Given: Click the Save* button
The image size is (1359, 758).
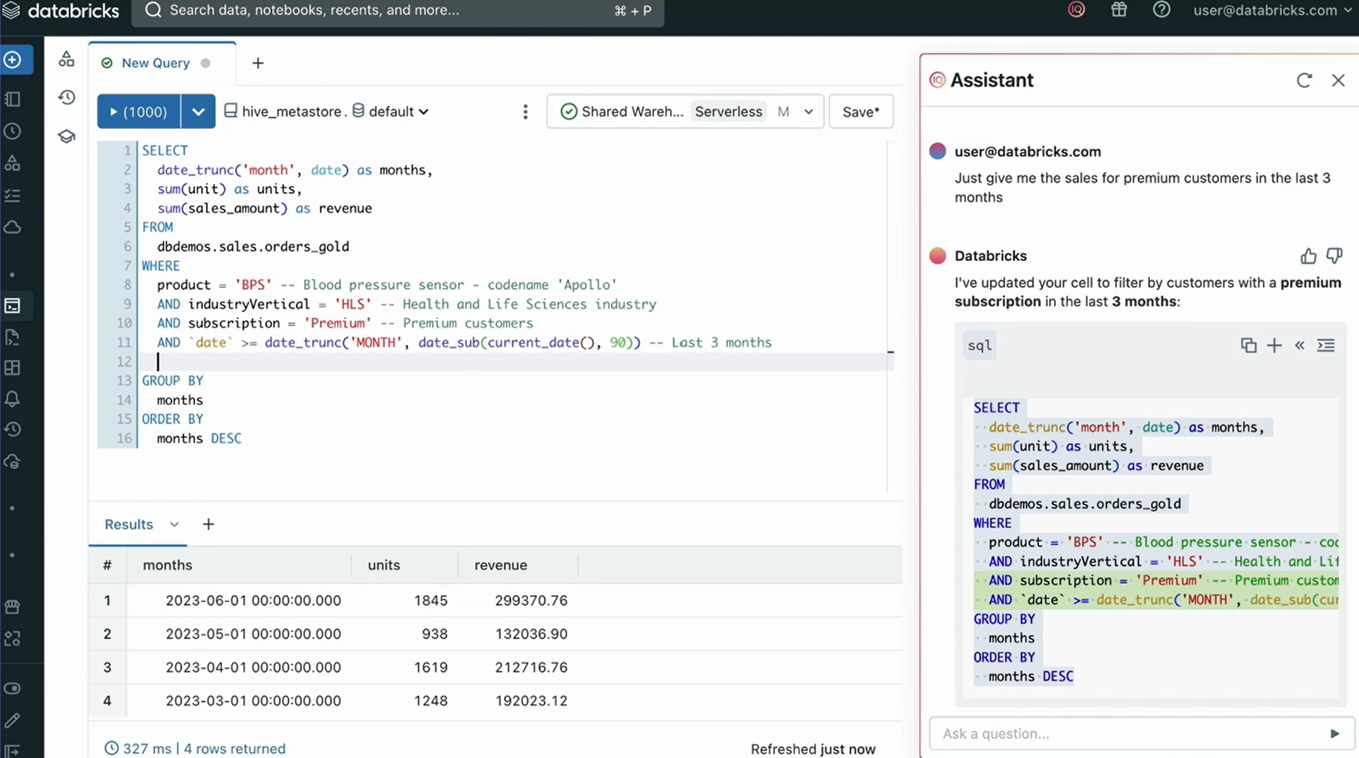Looking at the screenshot, I should [x=860, y=112].
